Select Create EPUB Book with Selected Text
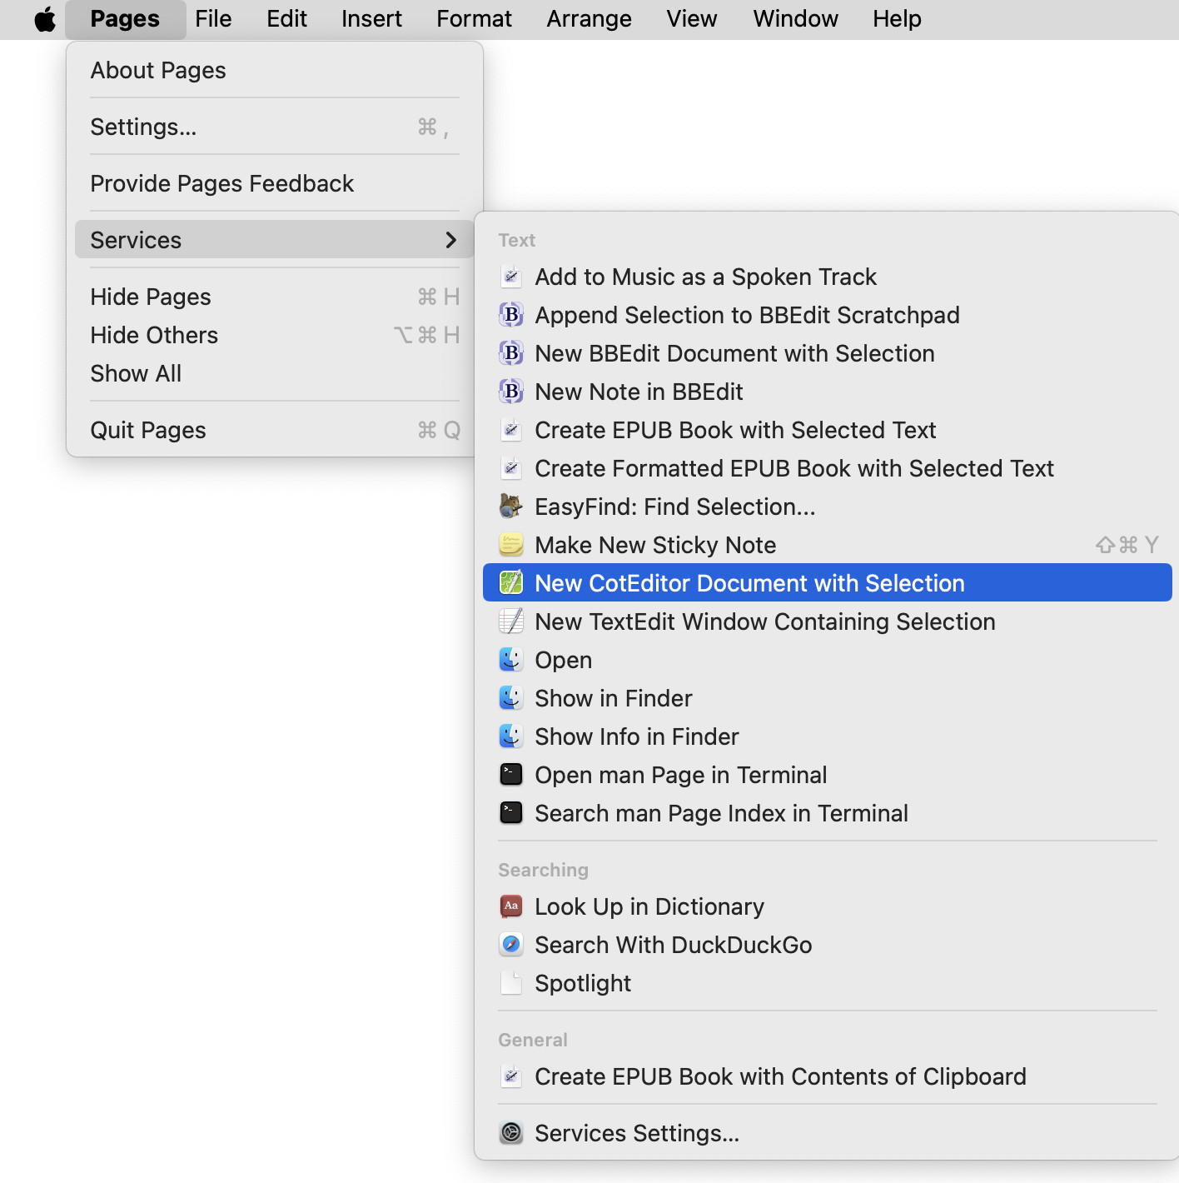This screenshot has width=1179, height=1183. coord(828,430)
